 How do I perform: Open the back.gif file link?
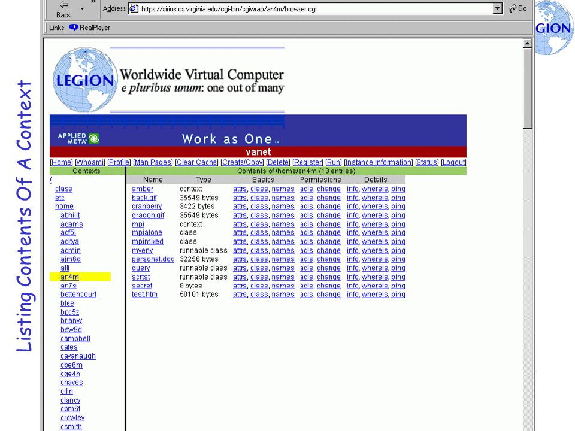[x=144, y=198]
